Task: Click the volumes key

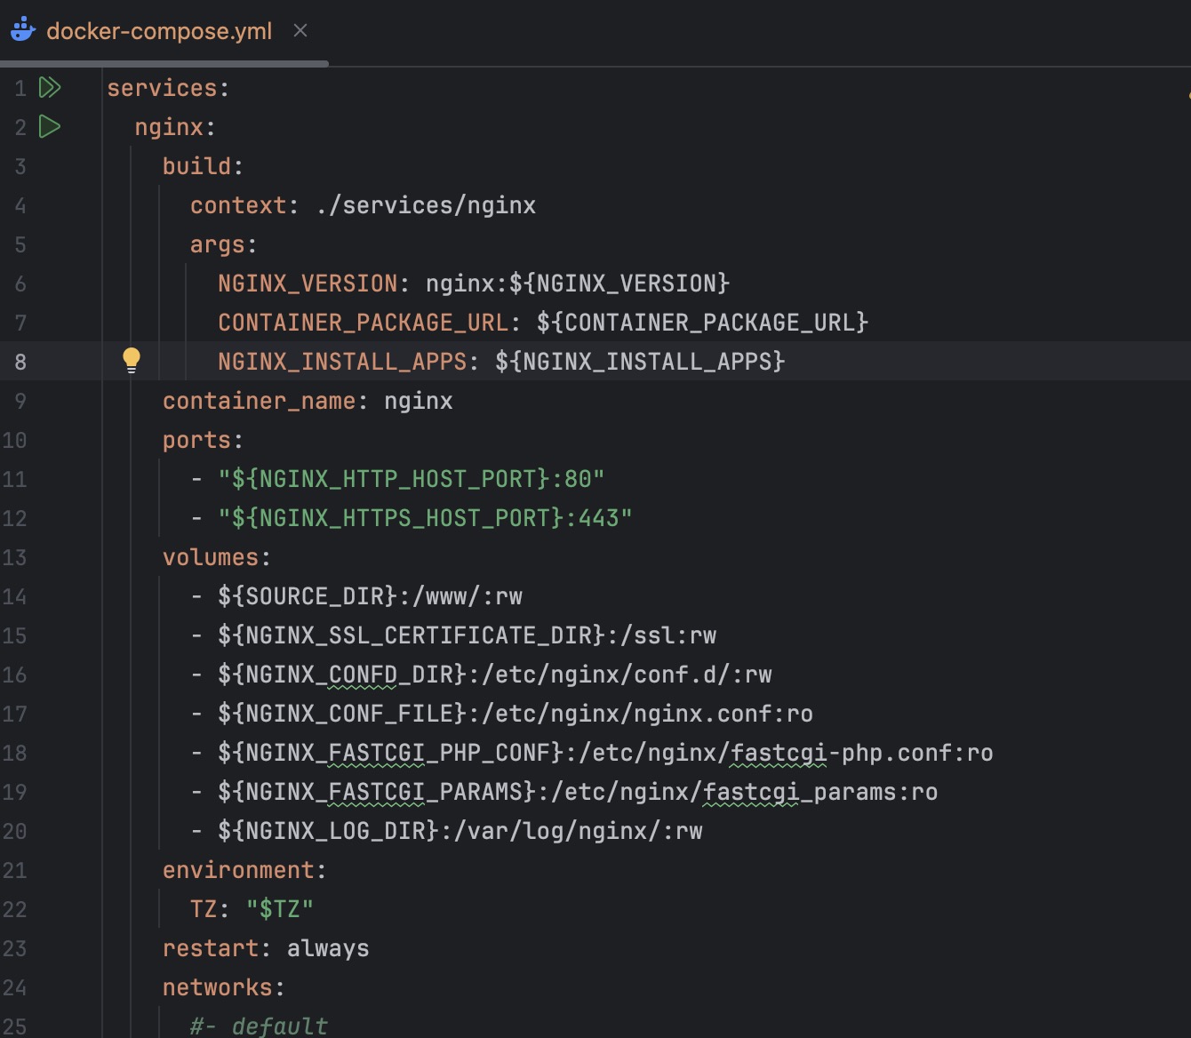Action: tap(210, 557)
